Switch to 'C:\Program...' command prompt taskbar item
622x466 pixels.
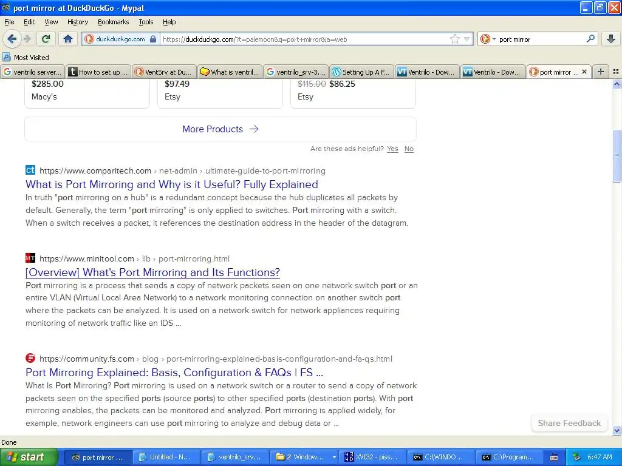tap(510, 457)
